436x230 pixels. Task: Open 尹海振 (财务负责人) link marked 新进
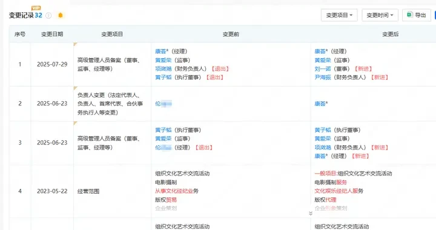(x=323, y=77)
